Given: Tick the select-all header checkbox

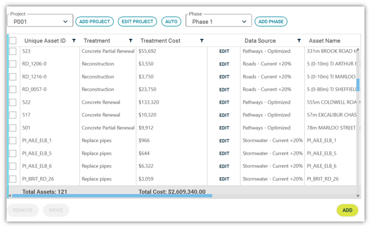Looking at the screenshot, I should pyautogui.click(x=13, y=40).
